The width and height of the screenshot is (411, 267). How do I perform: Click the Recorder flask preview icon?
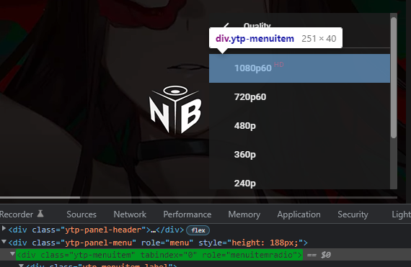[40, 214]
